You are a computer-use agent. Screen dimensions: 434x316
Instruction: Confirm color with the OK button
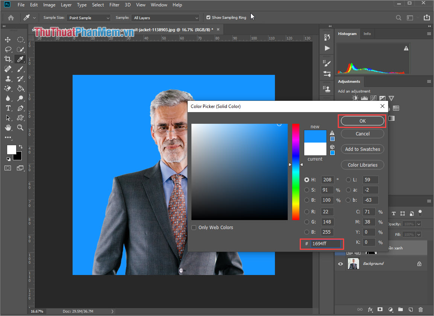coord(362,121)
